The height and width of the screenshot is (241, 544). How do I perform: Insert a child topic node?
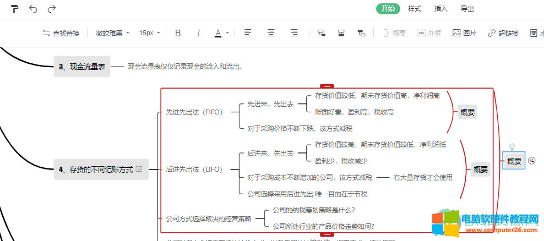click(321, 33)
